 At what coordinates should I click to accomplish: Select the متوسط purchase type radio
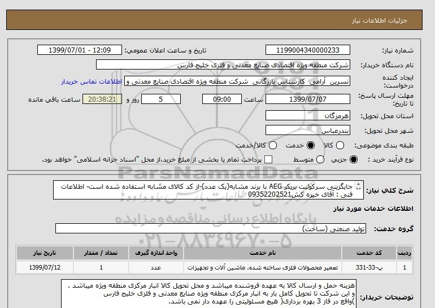tap(320, 159)
